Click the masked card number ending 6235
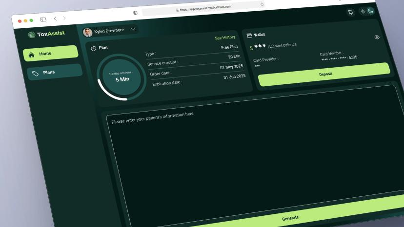The width and height of the screenshot is (404, 227). pos(339,58)
